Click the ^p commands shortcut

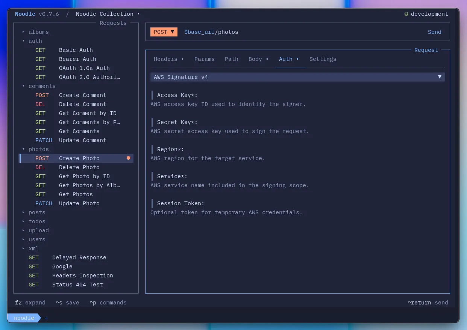108,303
